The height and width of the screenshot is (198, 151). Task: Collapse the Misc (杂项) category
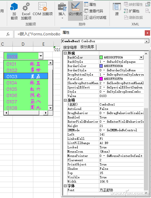point(65,100)
